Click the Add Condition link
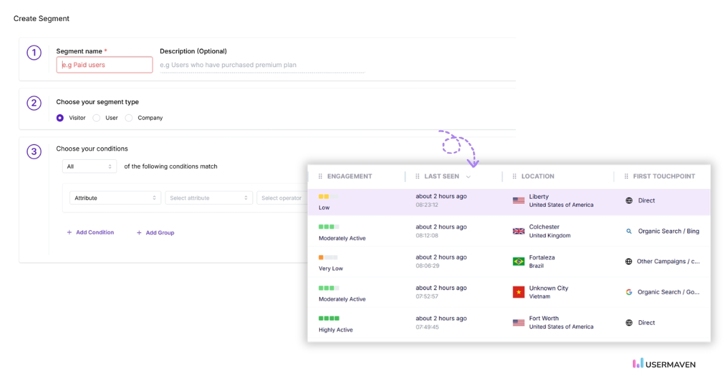 pyautogui.click(x=91, y=232)
